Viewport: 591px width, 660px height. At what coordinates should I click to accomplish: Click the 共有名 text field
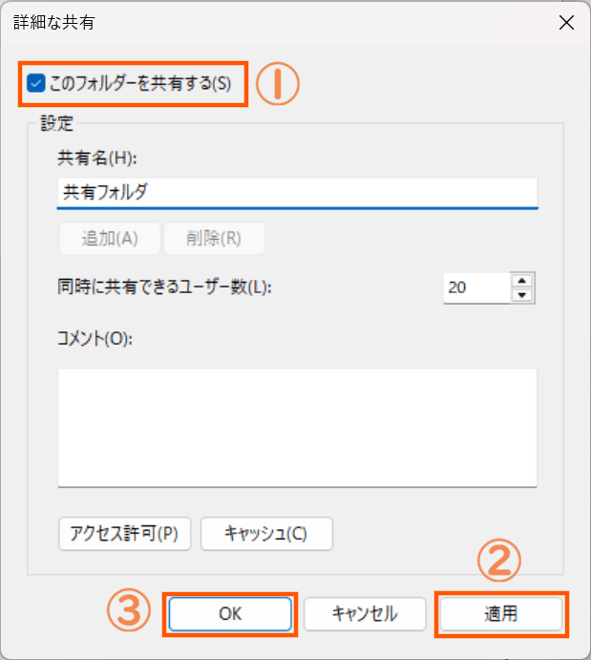point(297,192)
